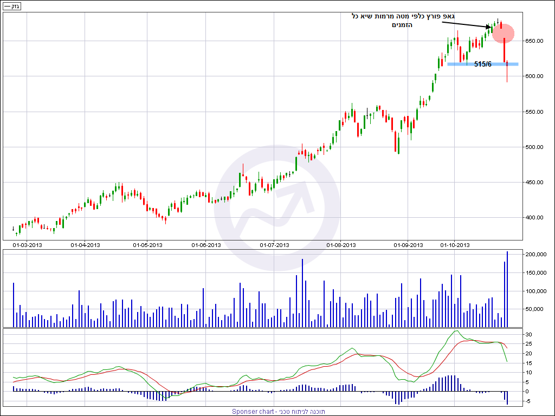Select the 400.00 price axis label
The height and width of the screenshot is (416, 555).
coord(533,218)
